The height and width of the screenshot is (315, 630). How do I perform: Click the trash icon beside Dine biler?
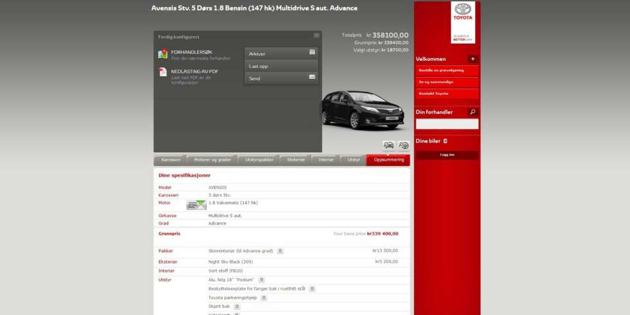pos(445,141)
